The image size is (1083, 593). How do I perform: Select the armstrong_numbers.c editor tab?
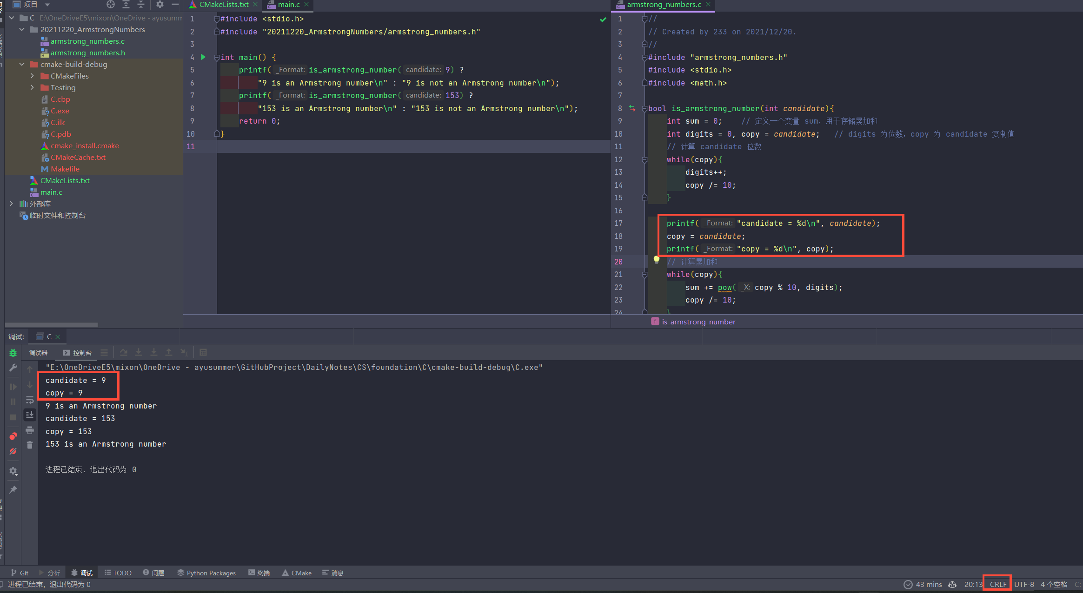click(x=664, y=5)
